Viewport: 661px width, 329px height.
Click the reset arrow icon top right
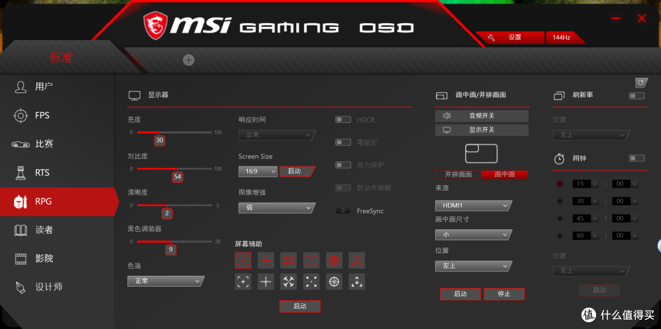coord(641,83)
